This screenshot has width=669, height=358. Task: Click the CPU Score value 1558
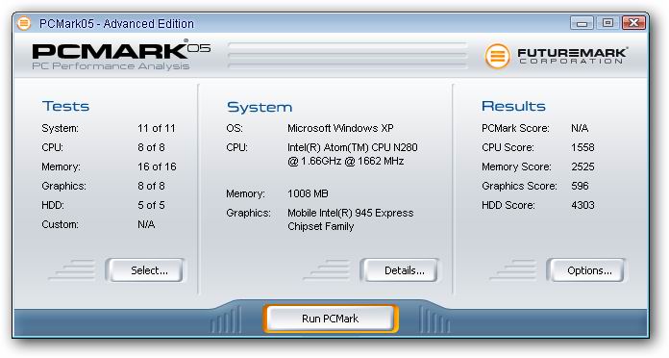(x=582, y=147)
